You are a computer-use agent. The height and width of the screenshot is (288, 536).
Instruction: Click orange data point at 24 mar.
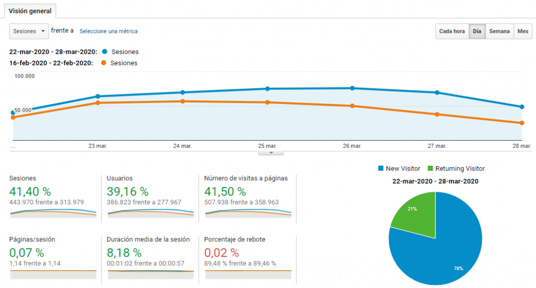[x=183, y=101]
